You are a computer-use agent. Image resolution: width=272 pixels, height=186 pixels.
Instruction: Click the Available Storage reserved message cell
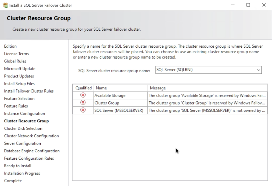[207, 96]
